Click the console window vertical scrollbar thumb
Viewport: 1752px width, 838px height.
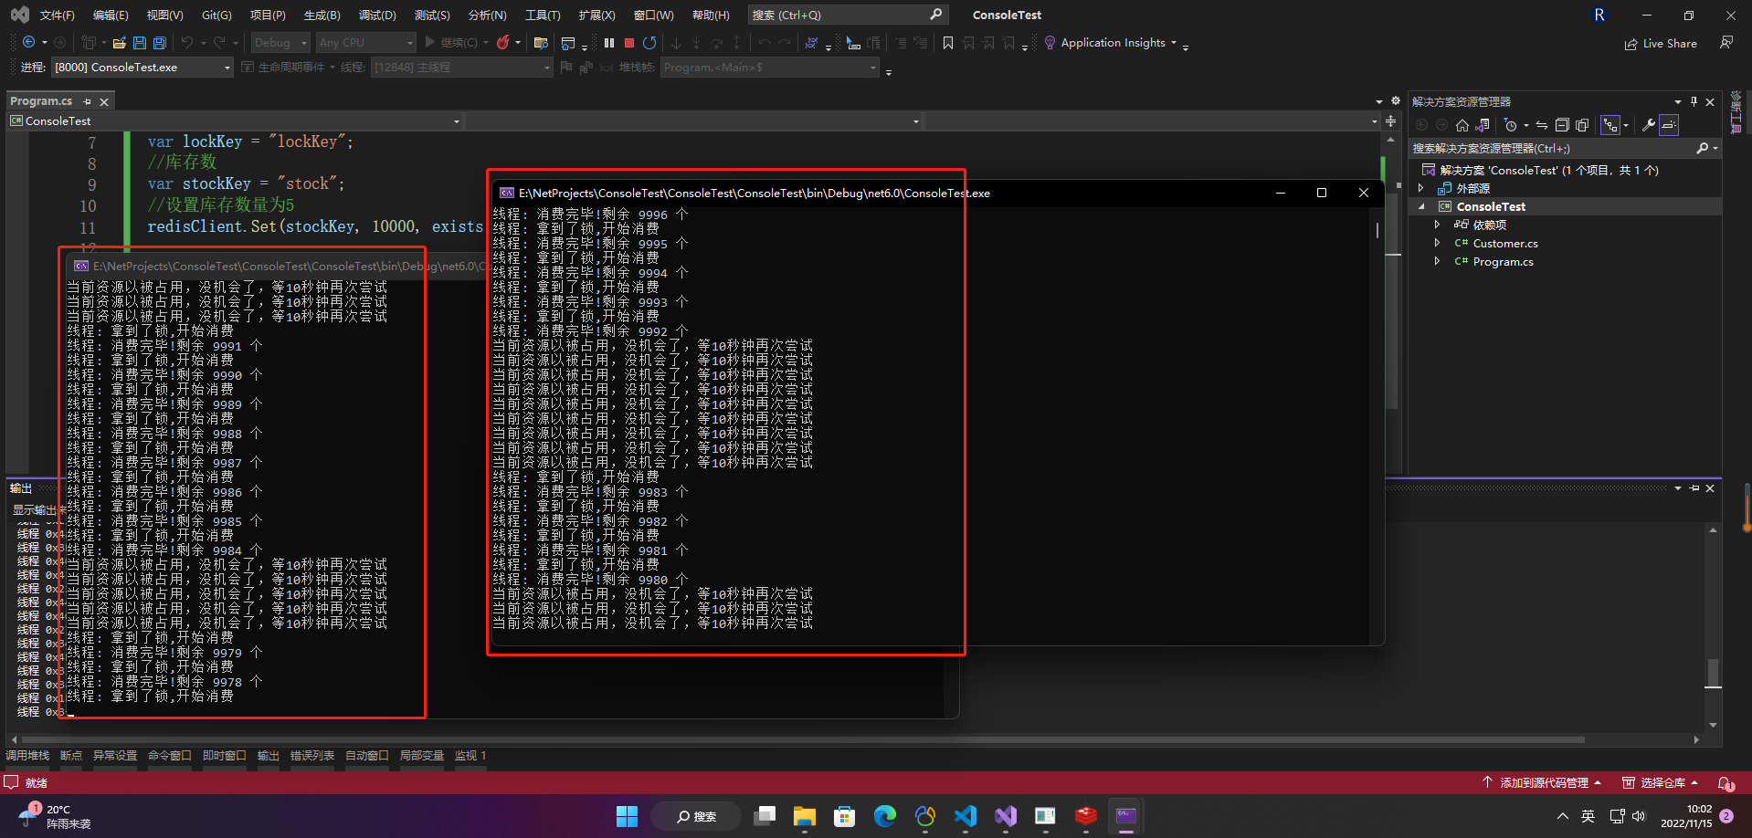1377,230
